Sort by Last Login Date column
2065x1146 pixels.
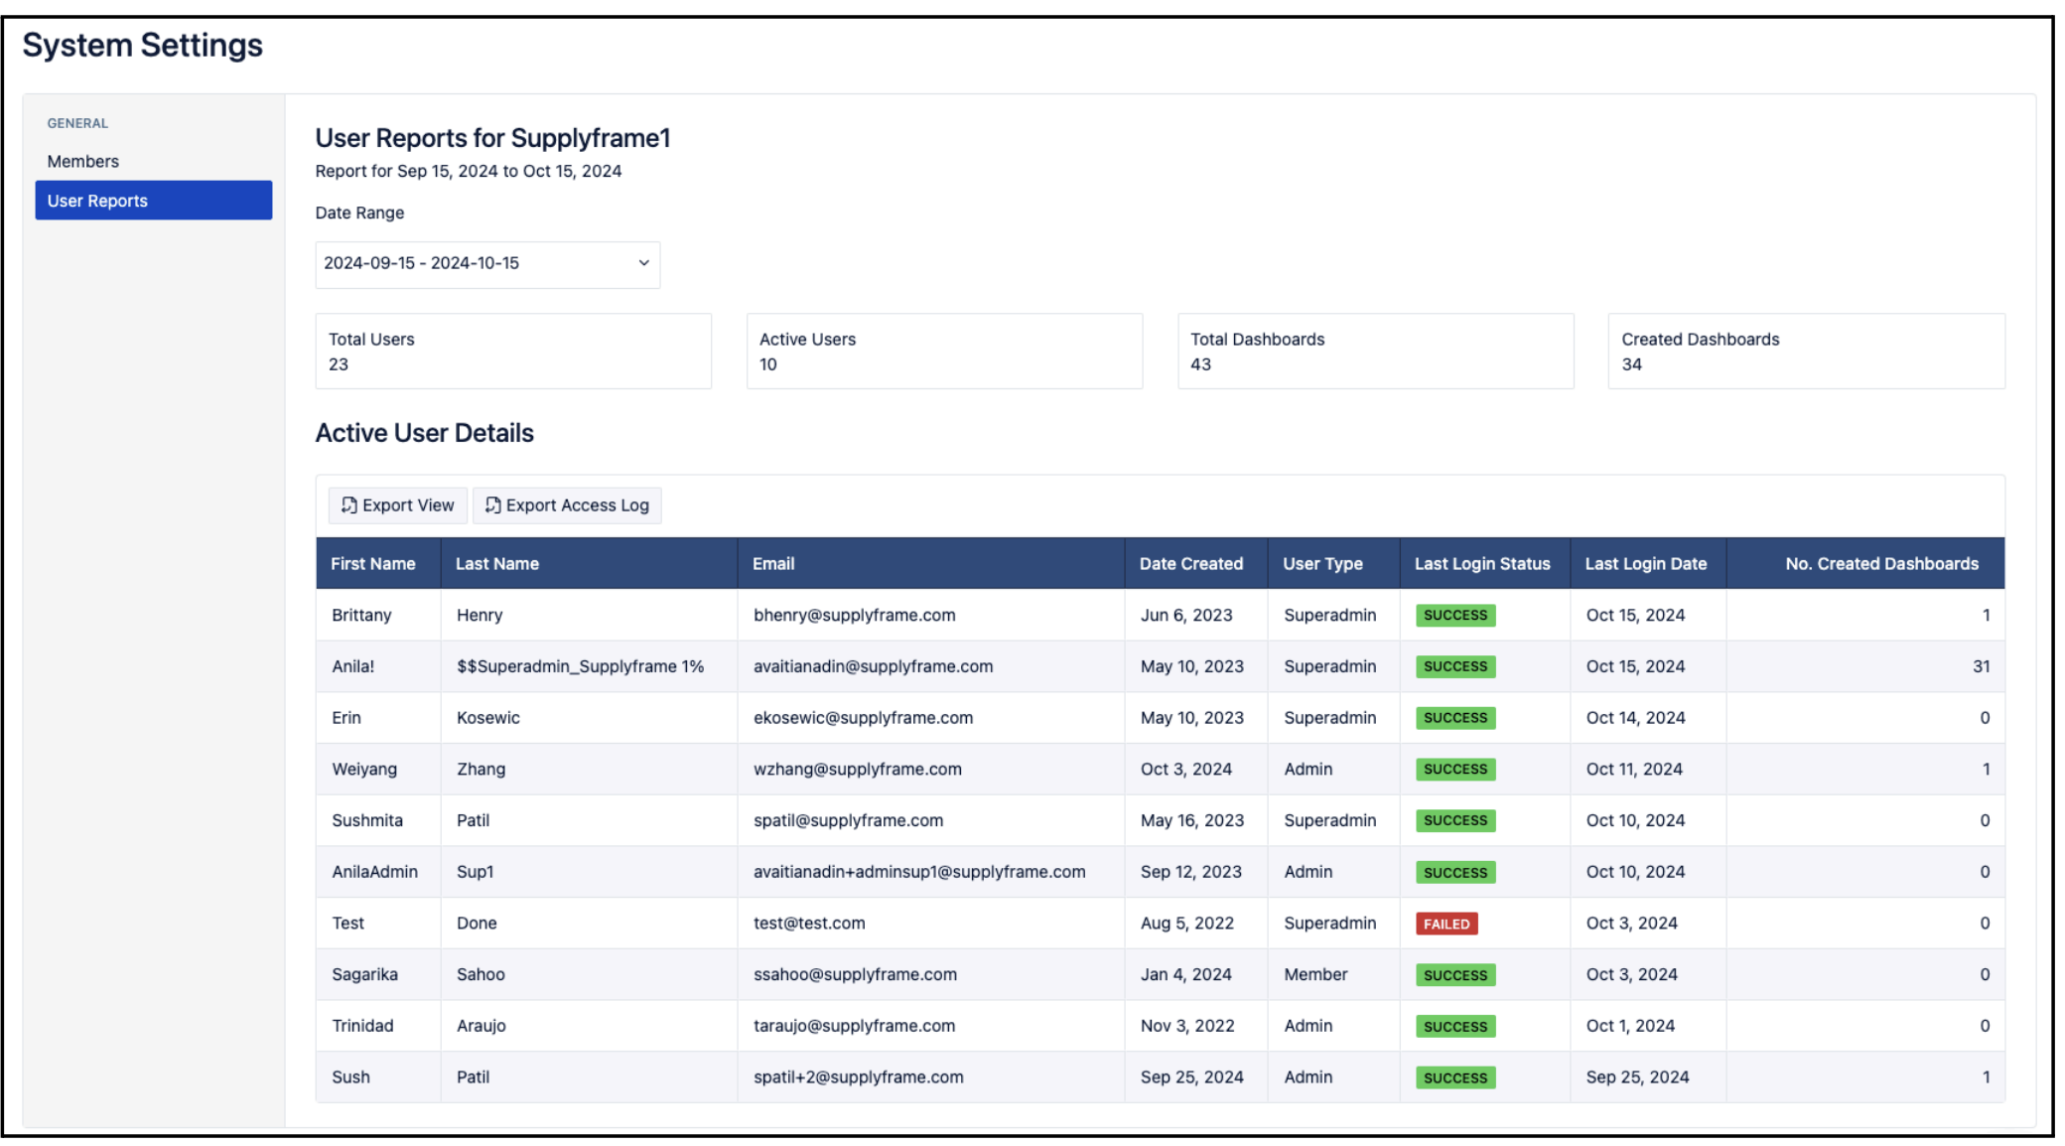click(1645, 564)
